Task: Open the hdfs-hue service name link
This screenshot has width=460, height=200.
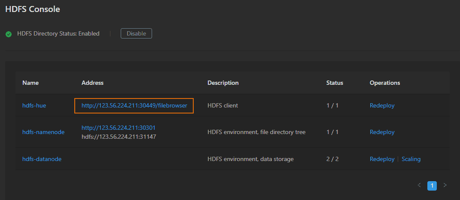Action: click(34, 105)
